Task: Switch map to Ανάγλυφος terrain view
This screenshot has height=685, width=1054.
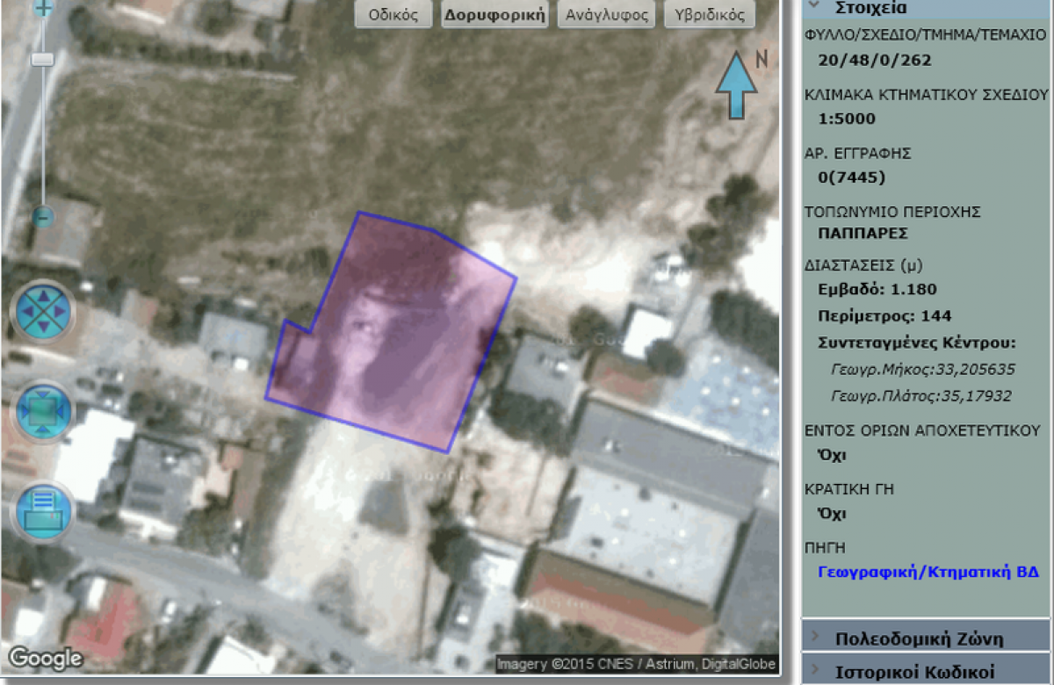Action: [x=607, y=15]
